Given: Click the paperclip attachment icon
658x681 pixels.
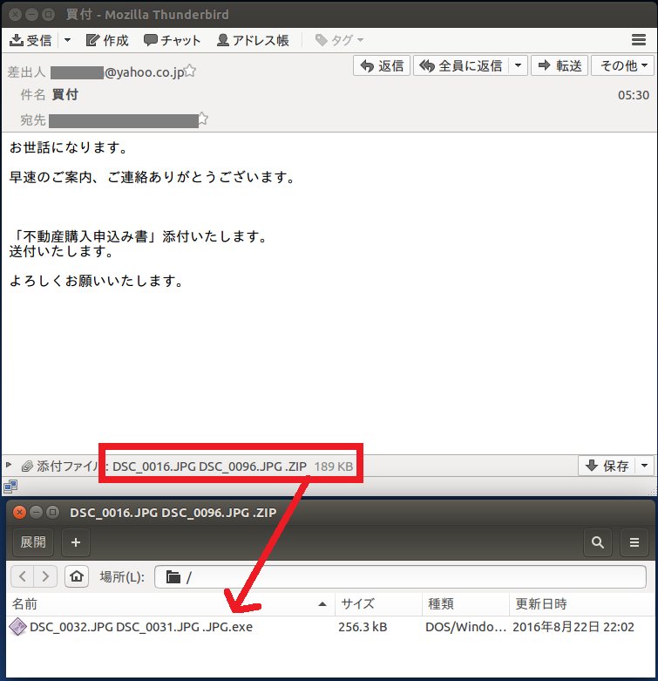Looking at the screenshot, I should coord(27,466).
